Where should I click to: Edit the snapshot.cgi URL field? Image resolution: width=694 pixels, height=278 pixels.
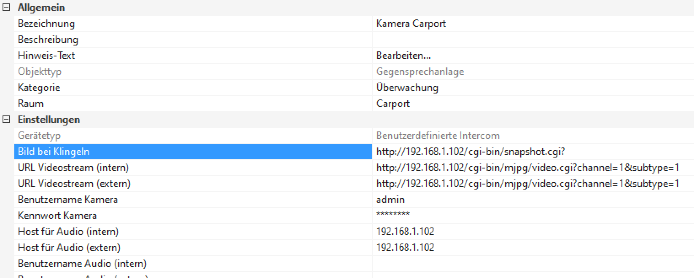point(471,152)
